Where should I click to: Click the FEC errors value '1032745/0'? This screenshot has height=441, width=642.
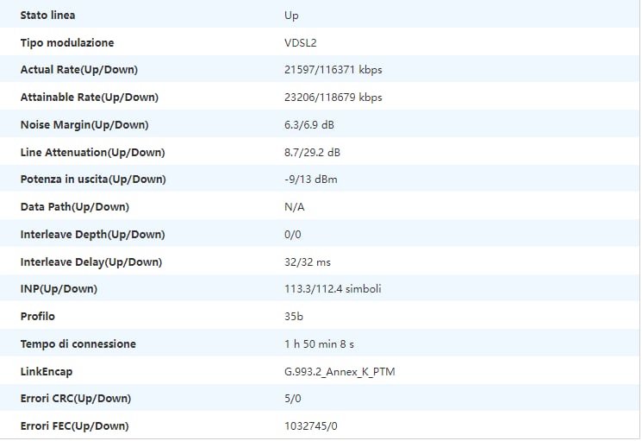coord(311,425)
